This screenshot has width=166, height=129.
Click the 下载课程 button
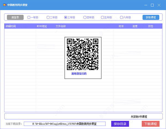[x=151, y=124]
